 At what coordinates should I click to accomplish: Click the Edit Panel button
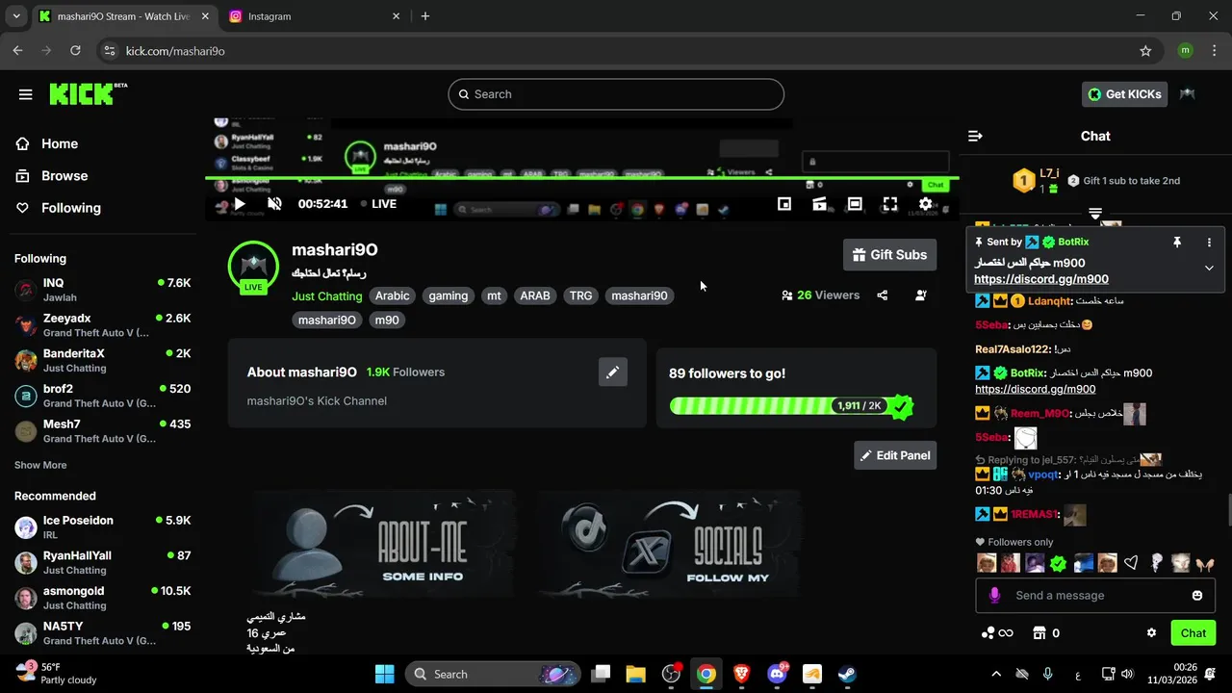895,455
